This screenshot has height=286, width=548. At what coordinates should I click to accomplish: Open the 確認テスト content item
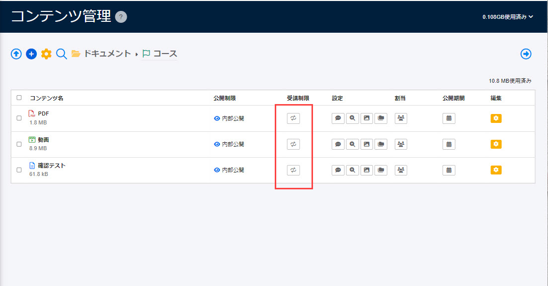52,166
